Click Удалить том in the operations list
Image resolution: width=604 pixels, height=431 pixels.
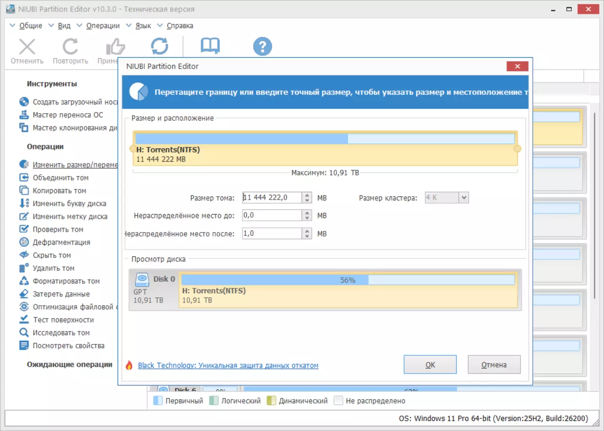point(53,268)
